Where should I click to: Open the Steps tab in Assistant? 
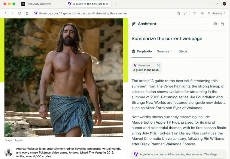pyautogui.click(x=183, y=51)
